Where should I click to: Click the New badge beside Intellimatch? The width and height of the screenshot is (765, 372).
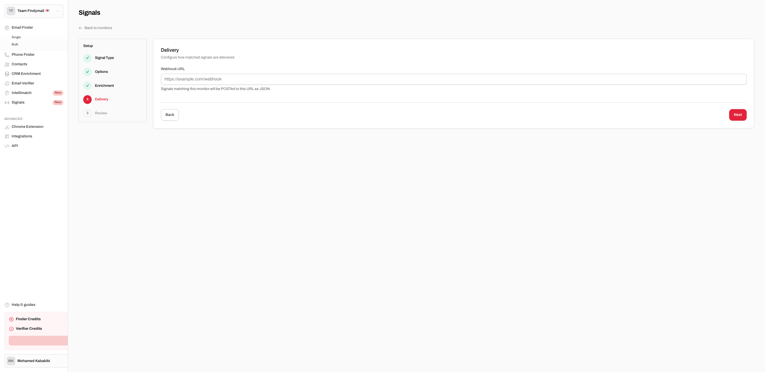click(58, 93)
